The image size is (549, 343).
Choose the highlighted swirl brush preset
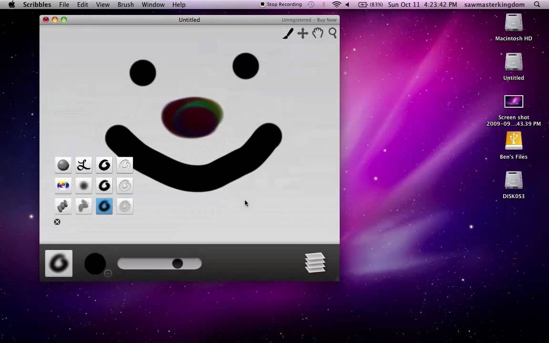coord(104,206)
